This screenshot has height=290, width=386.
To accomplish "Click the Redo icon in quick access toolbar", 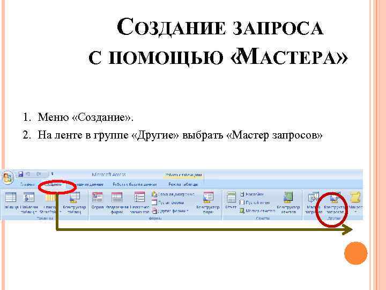I will (39, 175).
